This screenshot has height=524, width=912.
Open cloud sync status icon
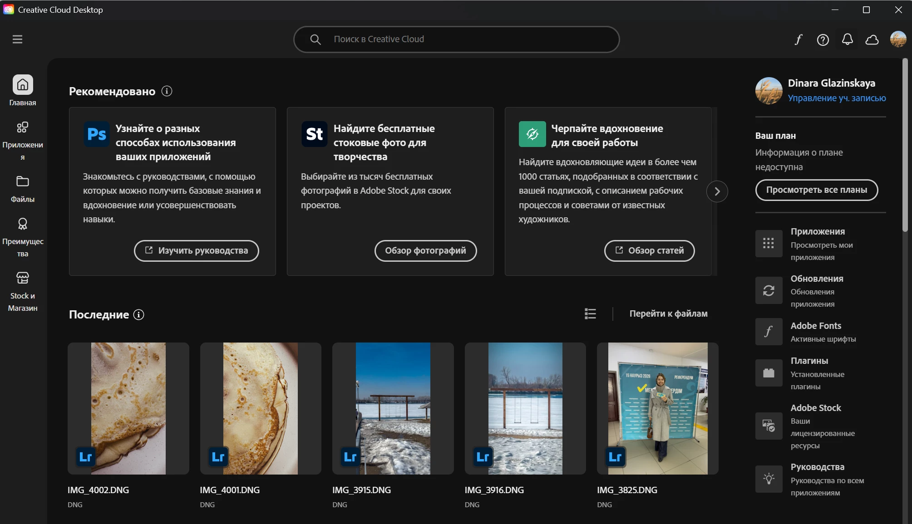coord(872,40)
